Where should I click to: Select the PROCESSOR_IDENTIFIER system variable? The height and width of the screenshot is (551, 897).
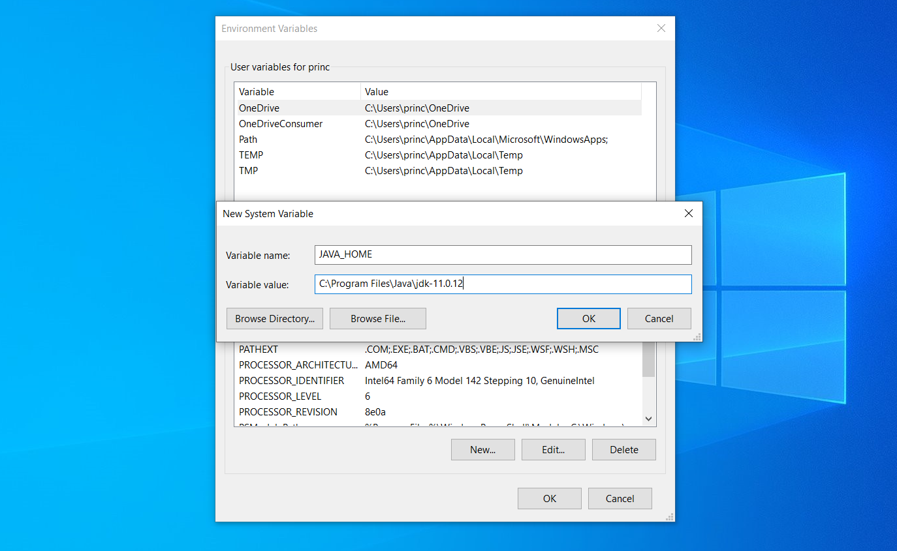[438, 381]
